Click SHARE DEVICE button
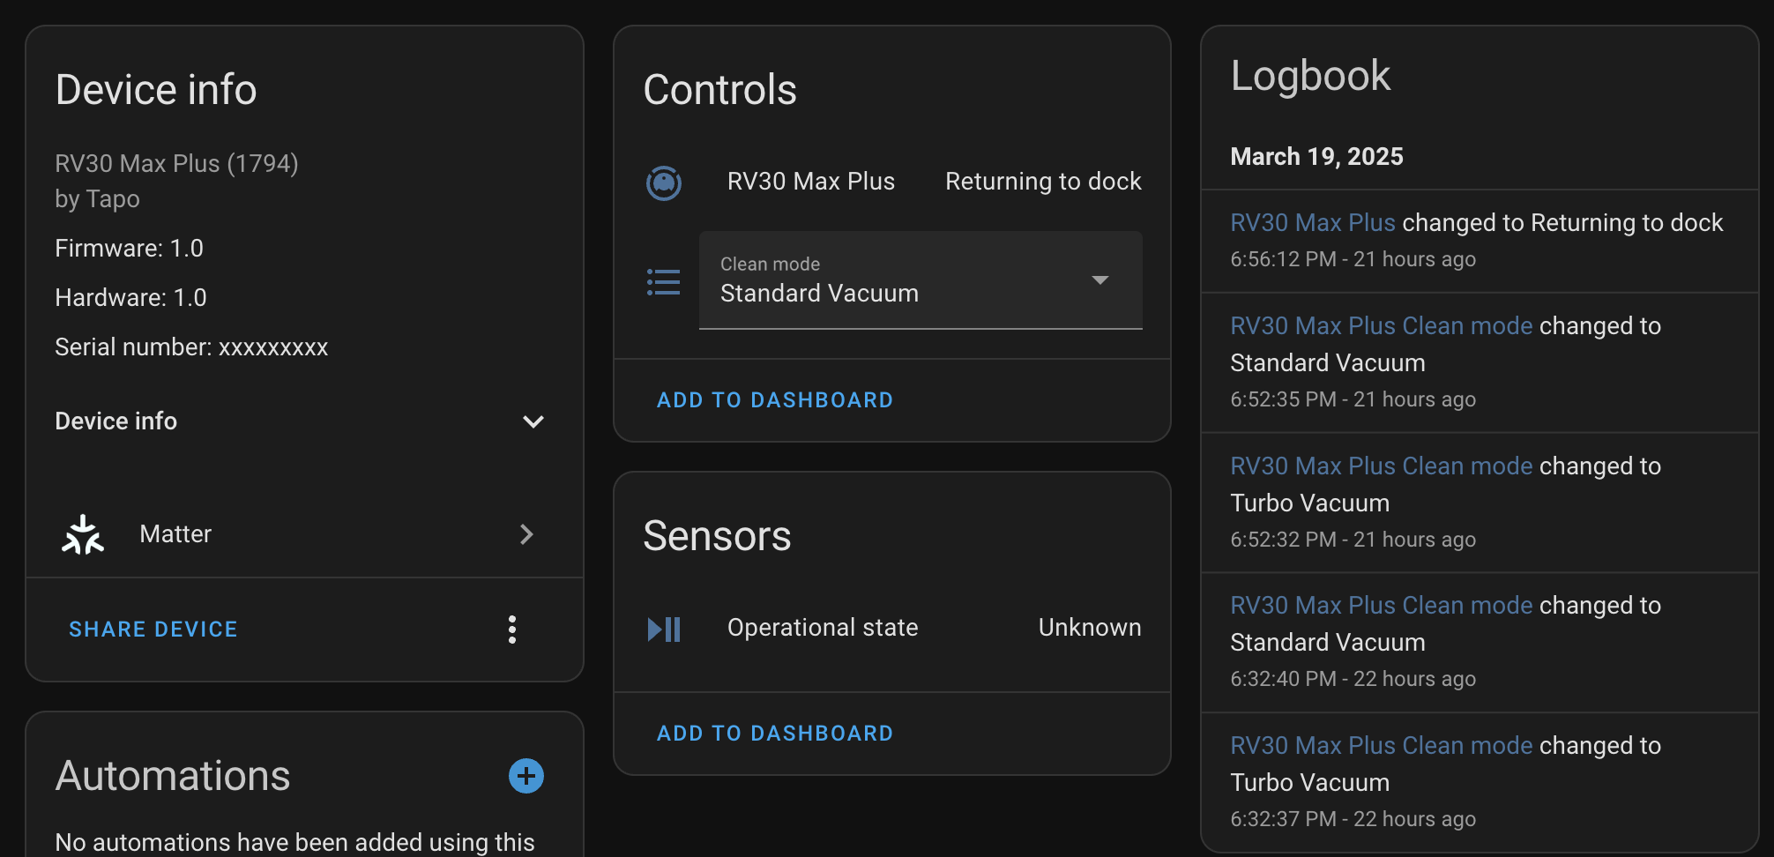Image resolution: width=1774 pixels, height=857 pixels. pos(153,630)
